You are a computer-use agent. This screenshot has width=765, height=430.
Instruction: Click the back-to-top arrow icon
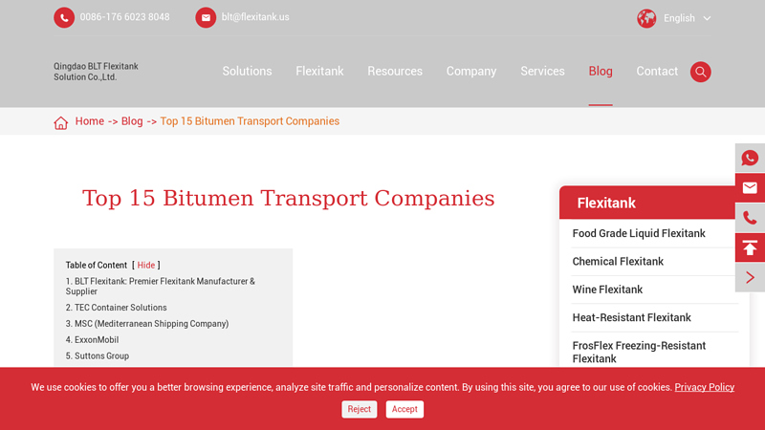pyautogui.click(x=750, y=247)
